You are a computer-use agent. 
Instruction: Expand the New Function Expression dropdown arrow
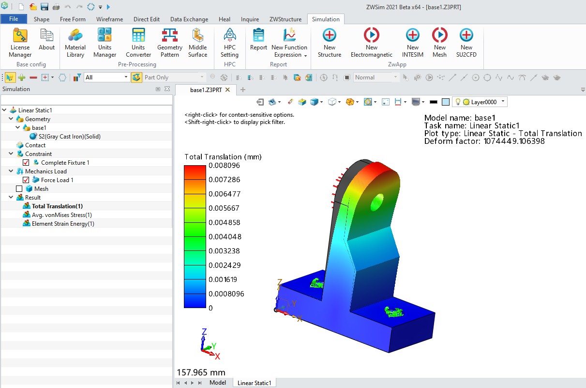point(305,55)
